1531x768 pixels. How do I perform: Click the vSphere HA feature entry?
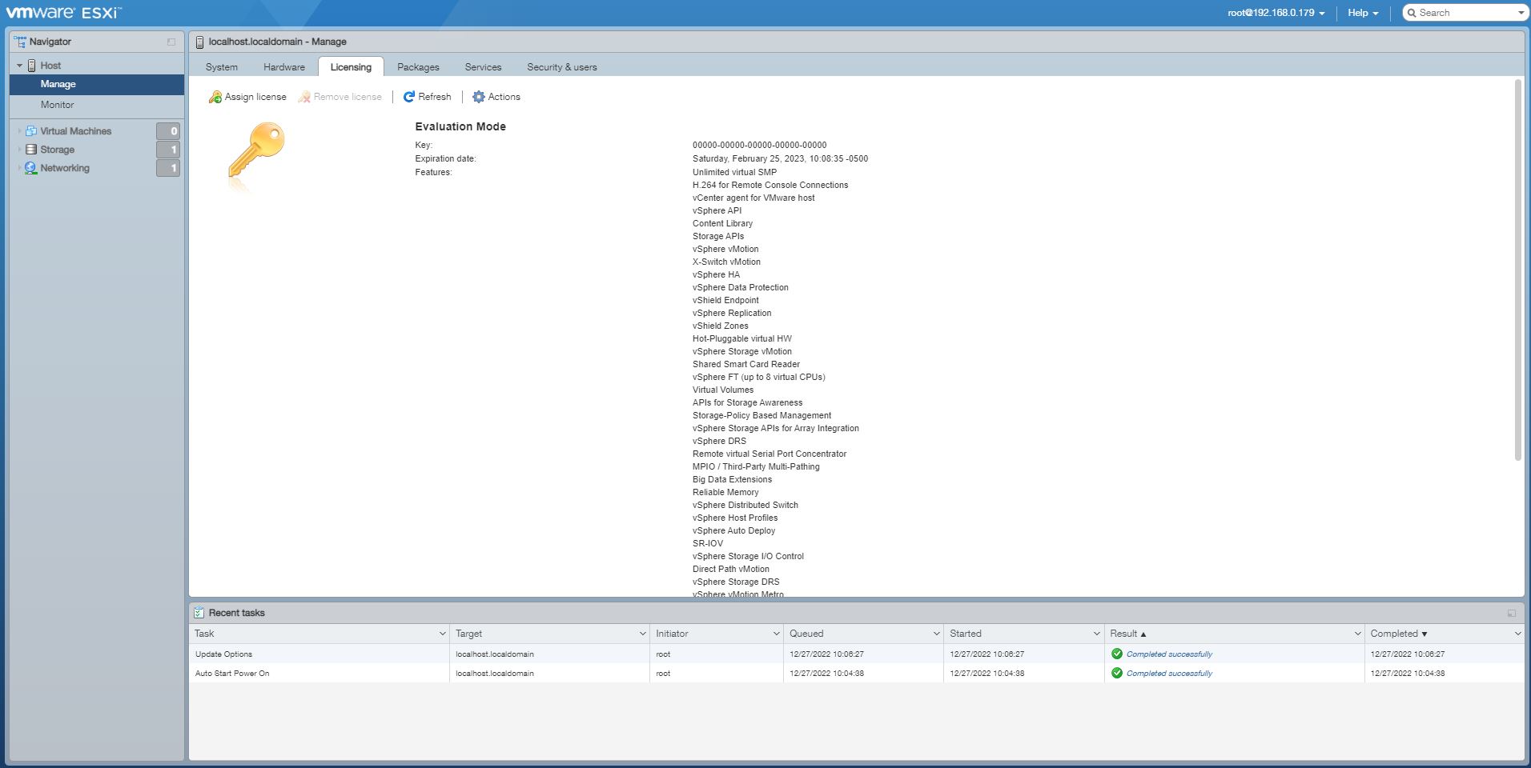pyautogui.click(x=716, y=274)
